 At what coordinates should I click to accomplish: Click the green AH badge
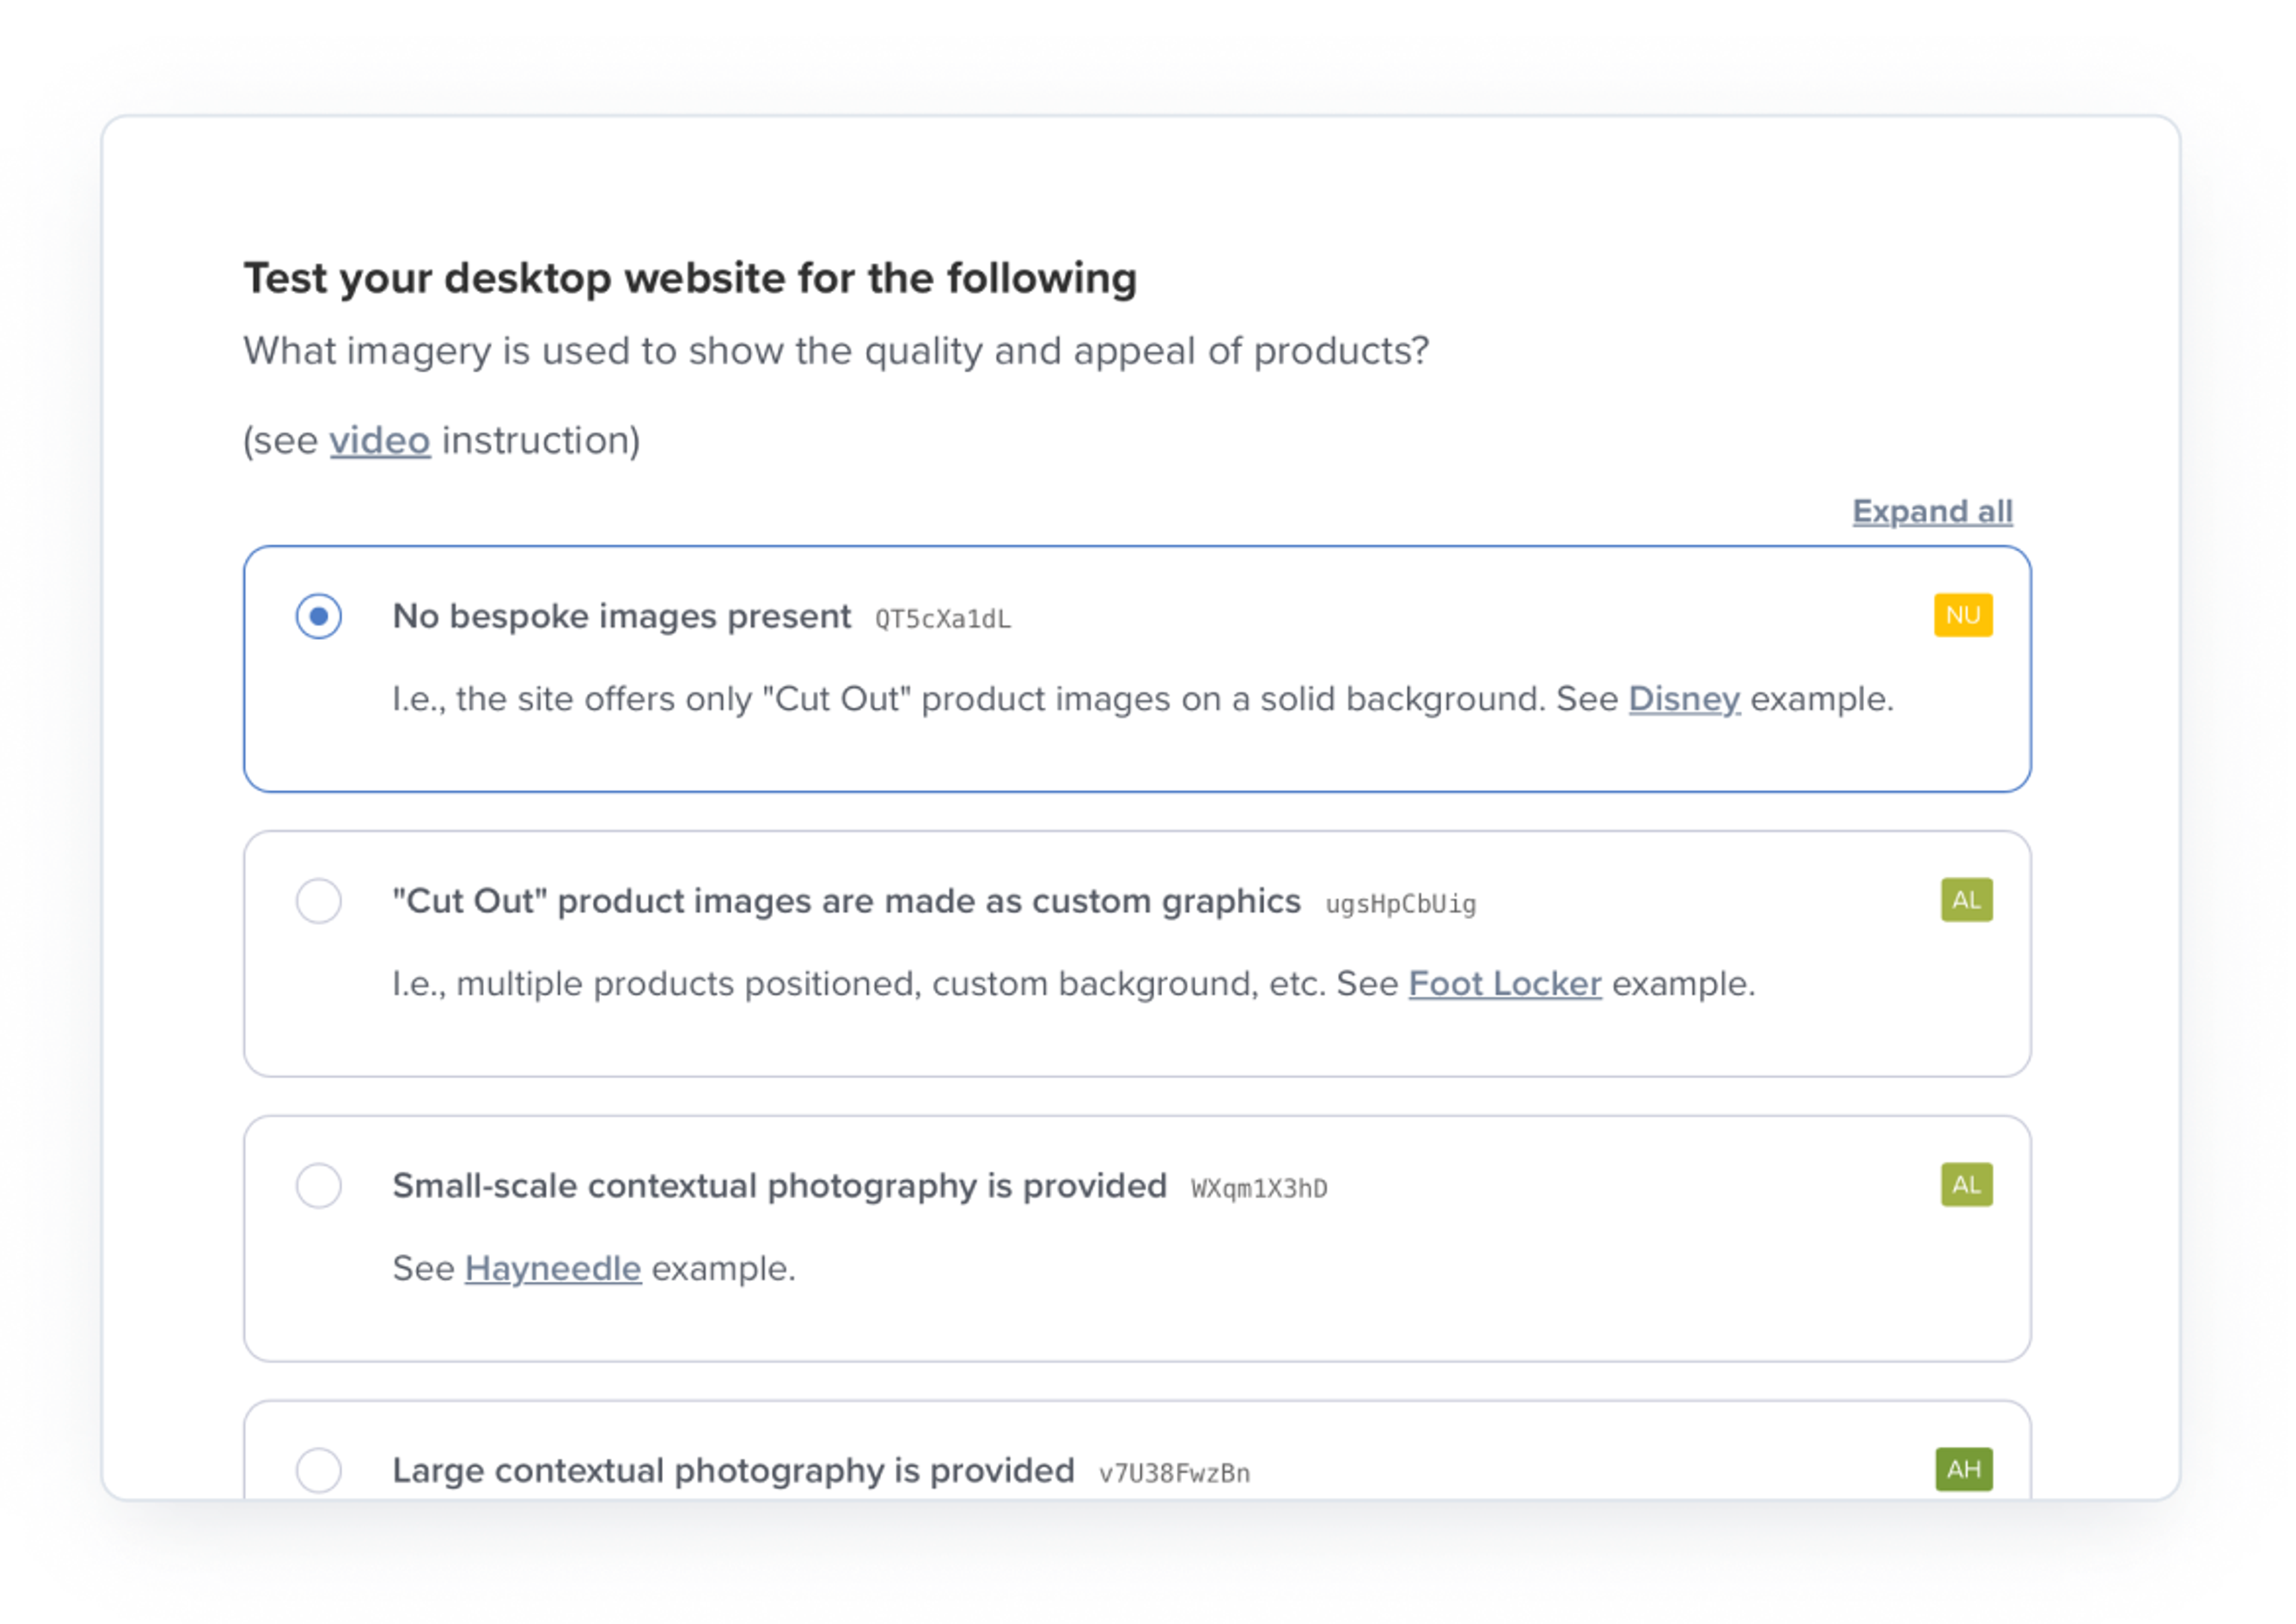pos(1963,1469)
